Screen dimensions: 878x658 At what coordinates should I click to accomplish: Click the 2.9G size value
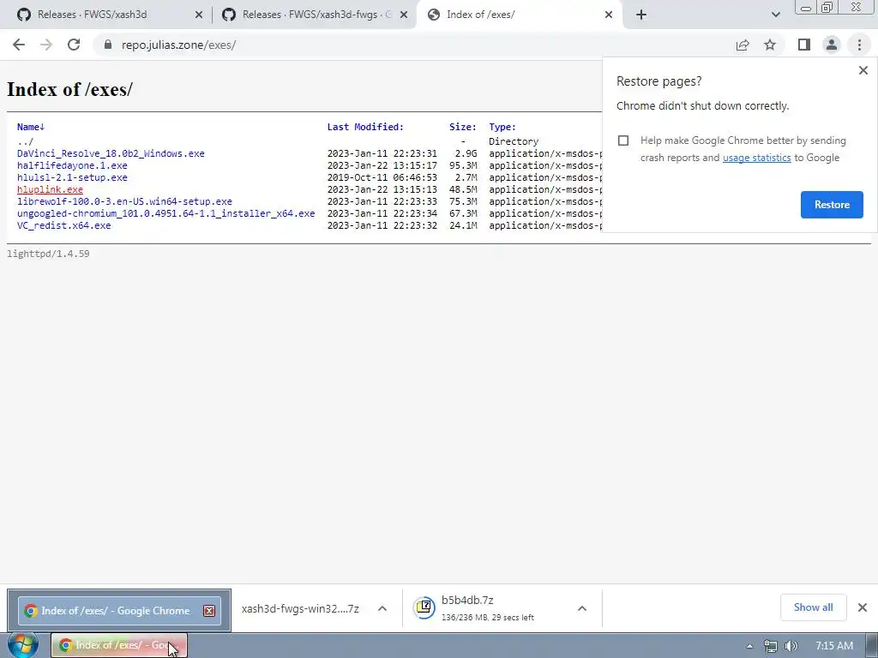point(466,153)
